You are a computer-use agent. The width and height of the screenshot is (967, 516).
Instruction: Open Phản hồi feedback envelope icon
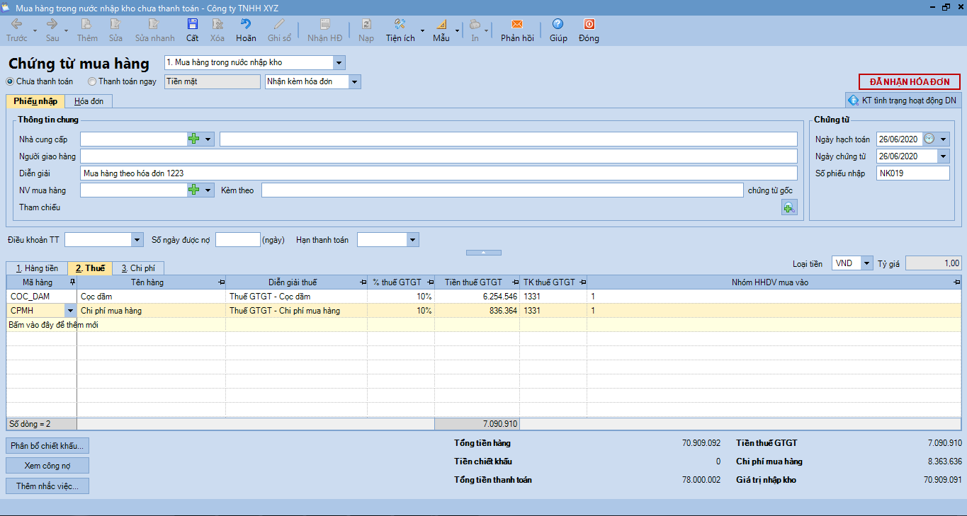[x=517, y=24]
